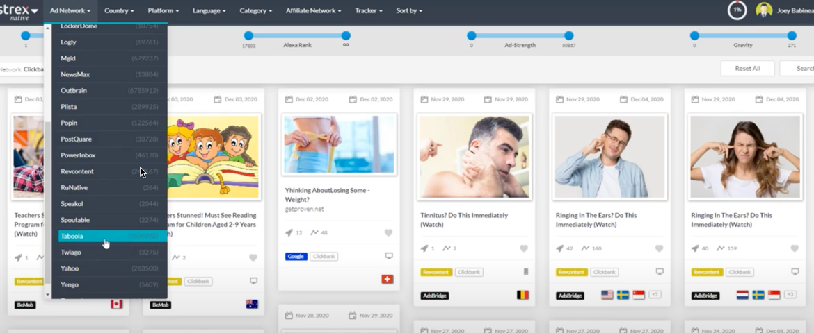Screen dimensions: 814x333
Task: Open the Language filter dropdown
Action: click(x=209, y=10)
